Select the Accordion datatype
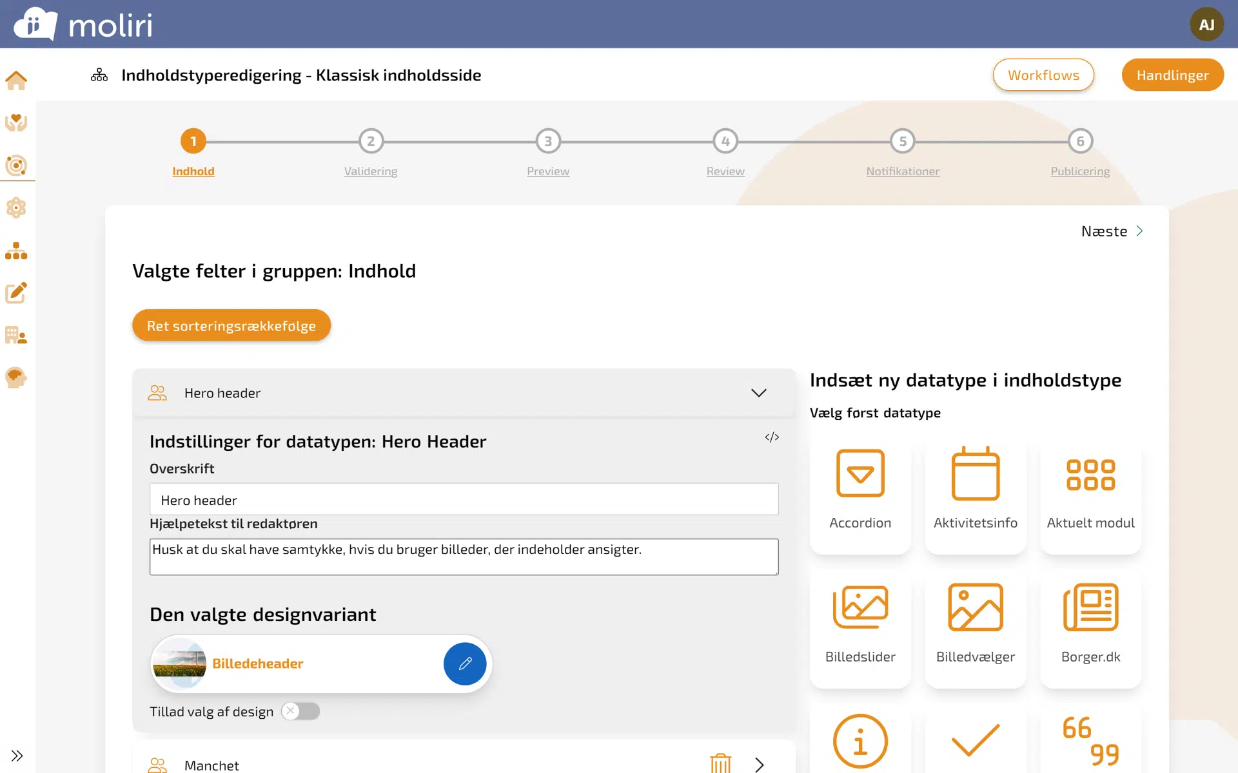The width and height of the screenshot is (1238, 773). [x=860, y=491]
